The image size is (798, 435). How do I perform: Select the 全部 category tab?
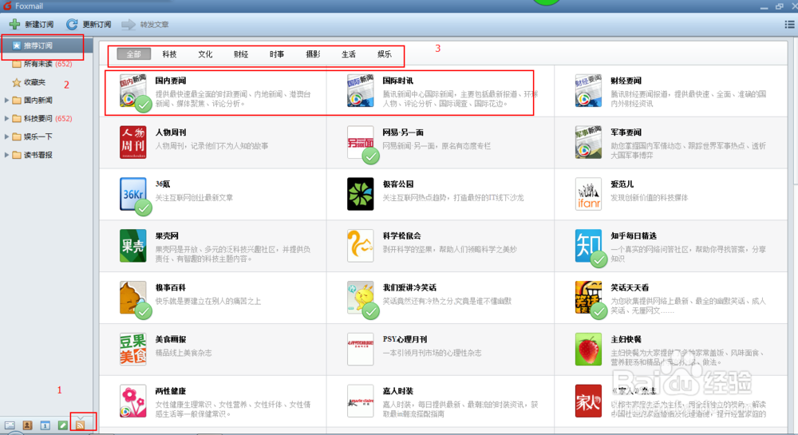(134, 54)
